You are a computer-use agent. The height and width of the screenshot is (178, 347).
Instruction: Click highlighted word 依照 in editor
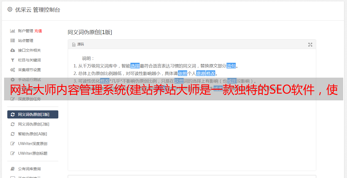[x=183, y=73]
